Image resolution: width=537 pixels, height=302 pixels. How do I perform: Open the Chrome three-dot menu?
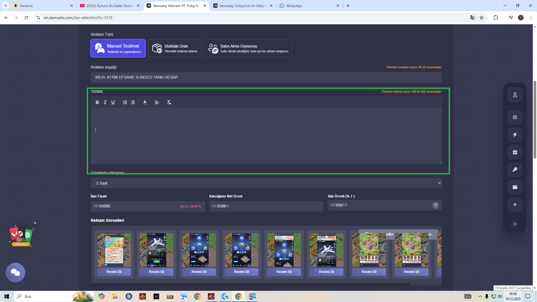pos(531,18)
